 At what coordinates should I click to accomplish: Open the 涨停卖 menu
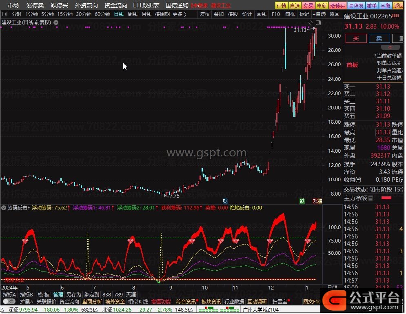(x=35, y=5)
